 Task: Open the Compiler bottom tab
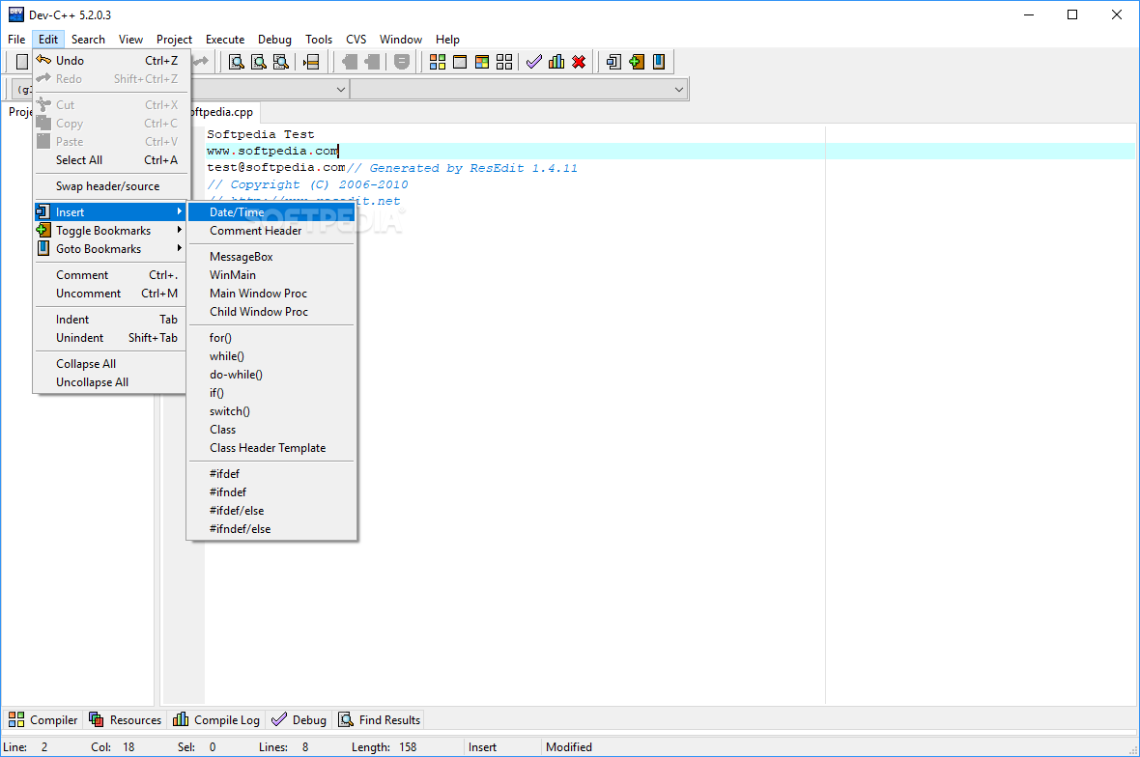click(x=43, y=720)
